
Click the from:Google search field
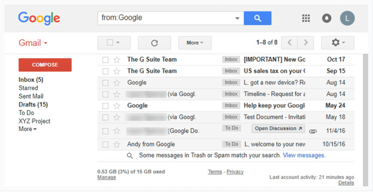(171, 18)
